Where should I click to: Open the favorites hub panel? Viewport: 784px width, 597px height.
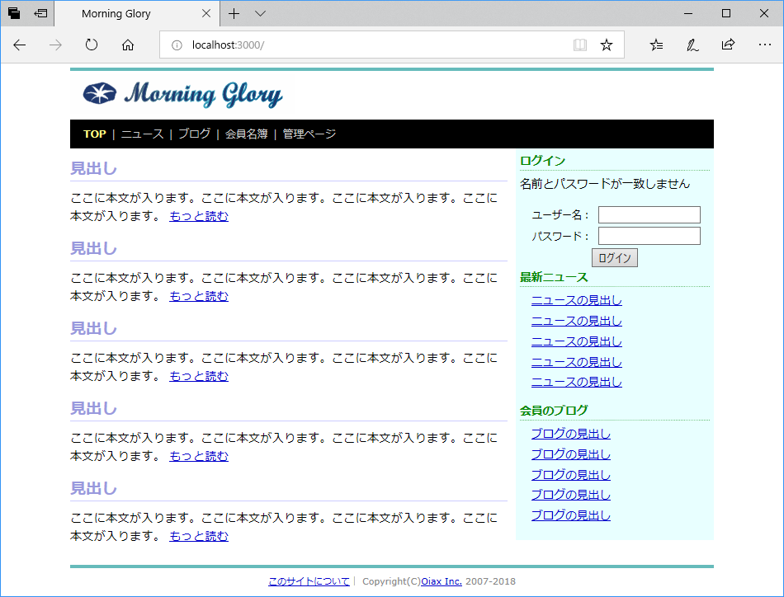[655, 45]
